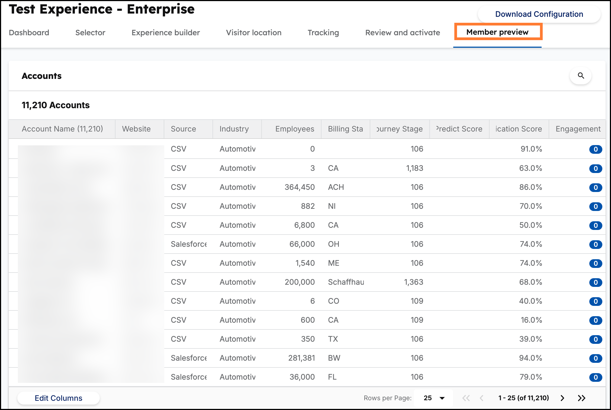The image size is (611, 410).
Task: Click the Engagement badge on the first row
Action: [x=595, y=149]
